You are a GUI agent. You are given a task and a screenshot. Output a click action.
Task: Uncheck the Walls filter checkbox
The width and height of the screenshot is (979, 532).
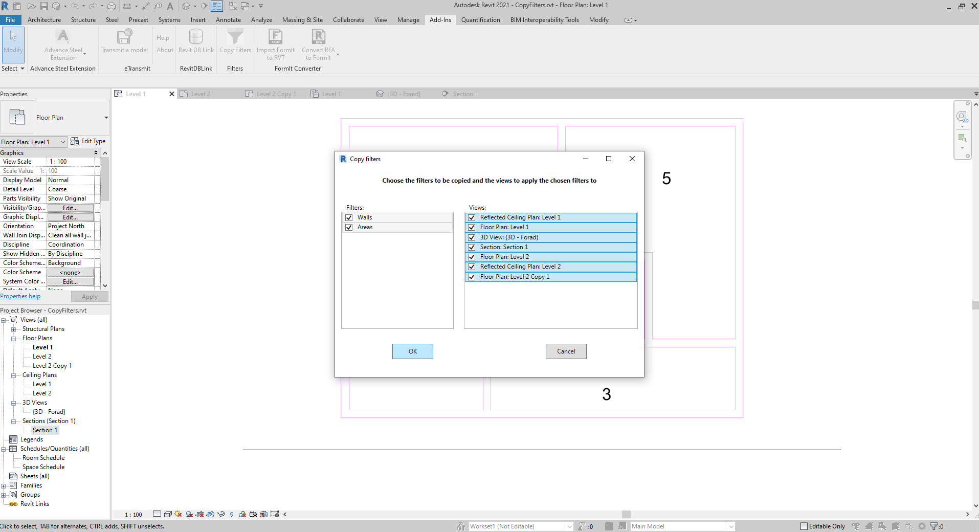pos(349,217)
